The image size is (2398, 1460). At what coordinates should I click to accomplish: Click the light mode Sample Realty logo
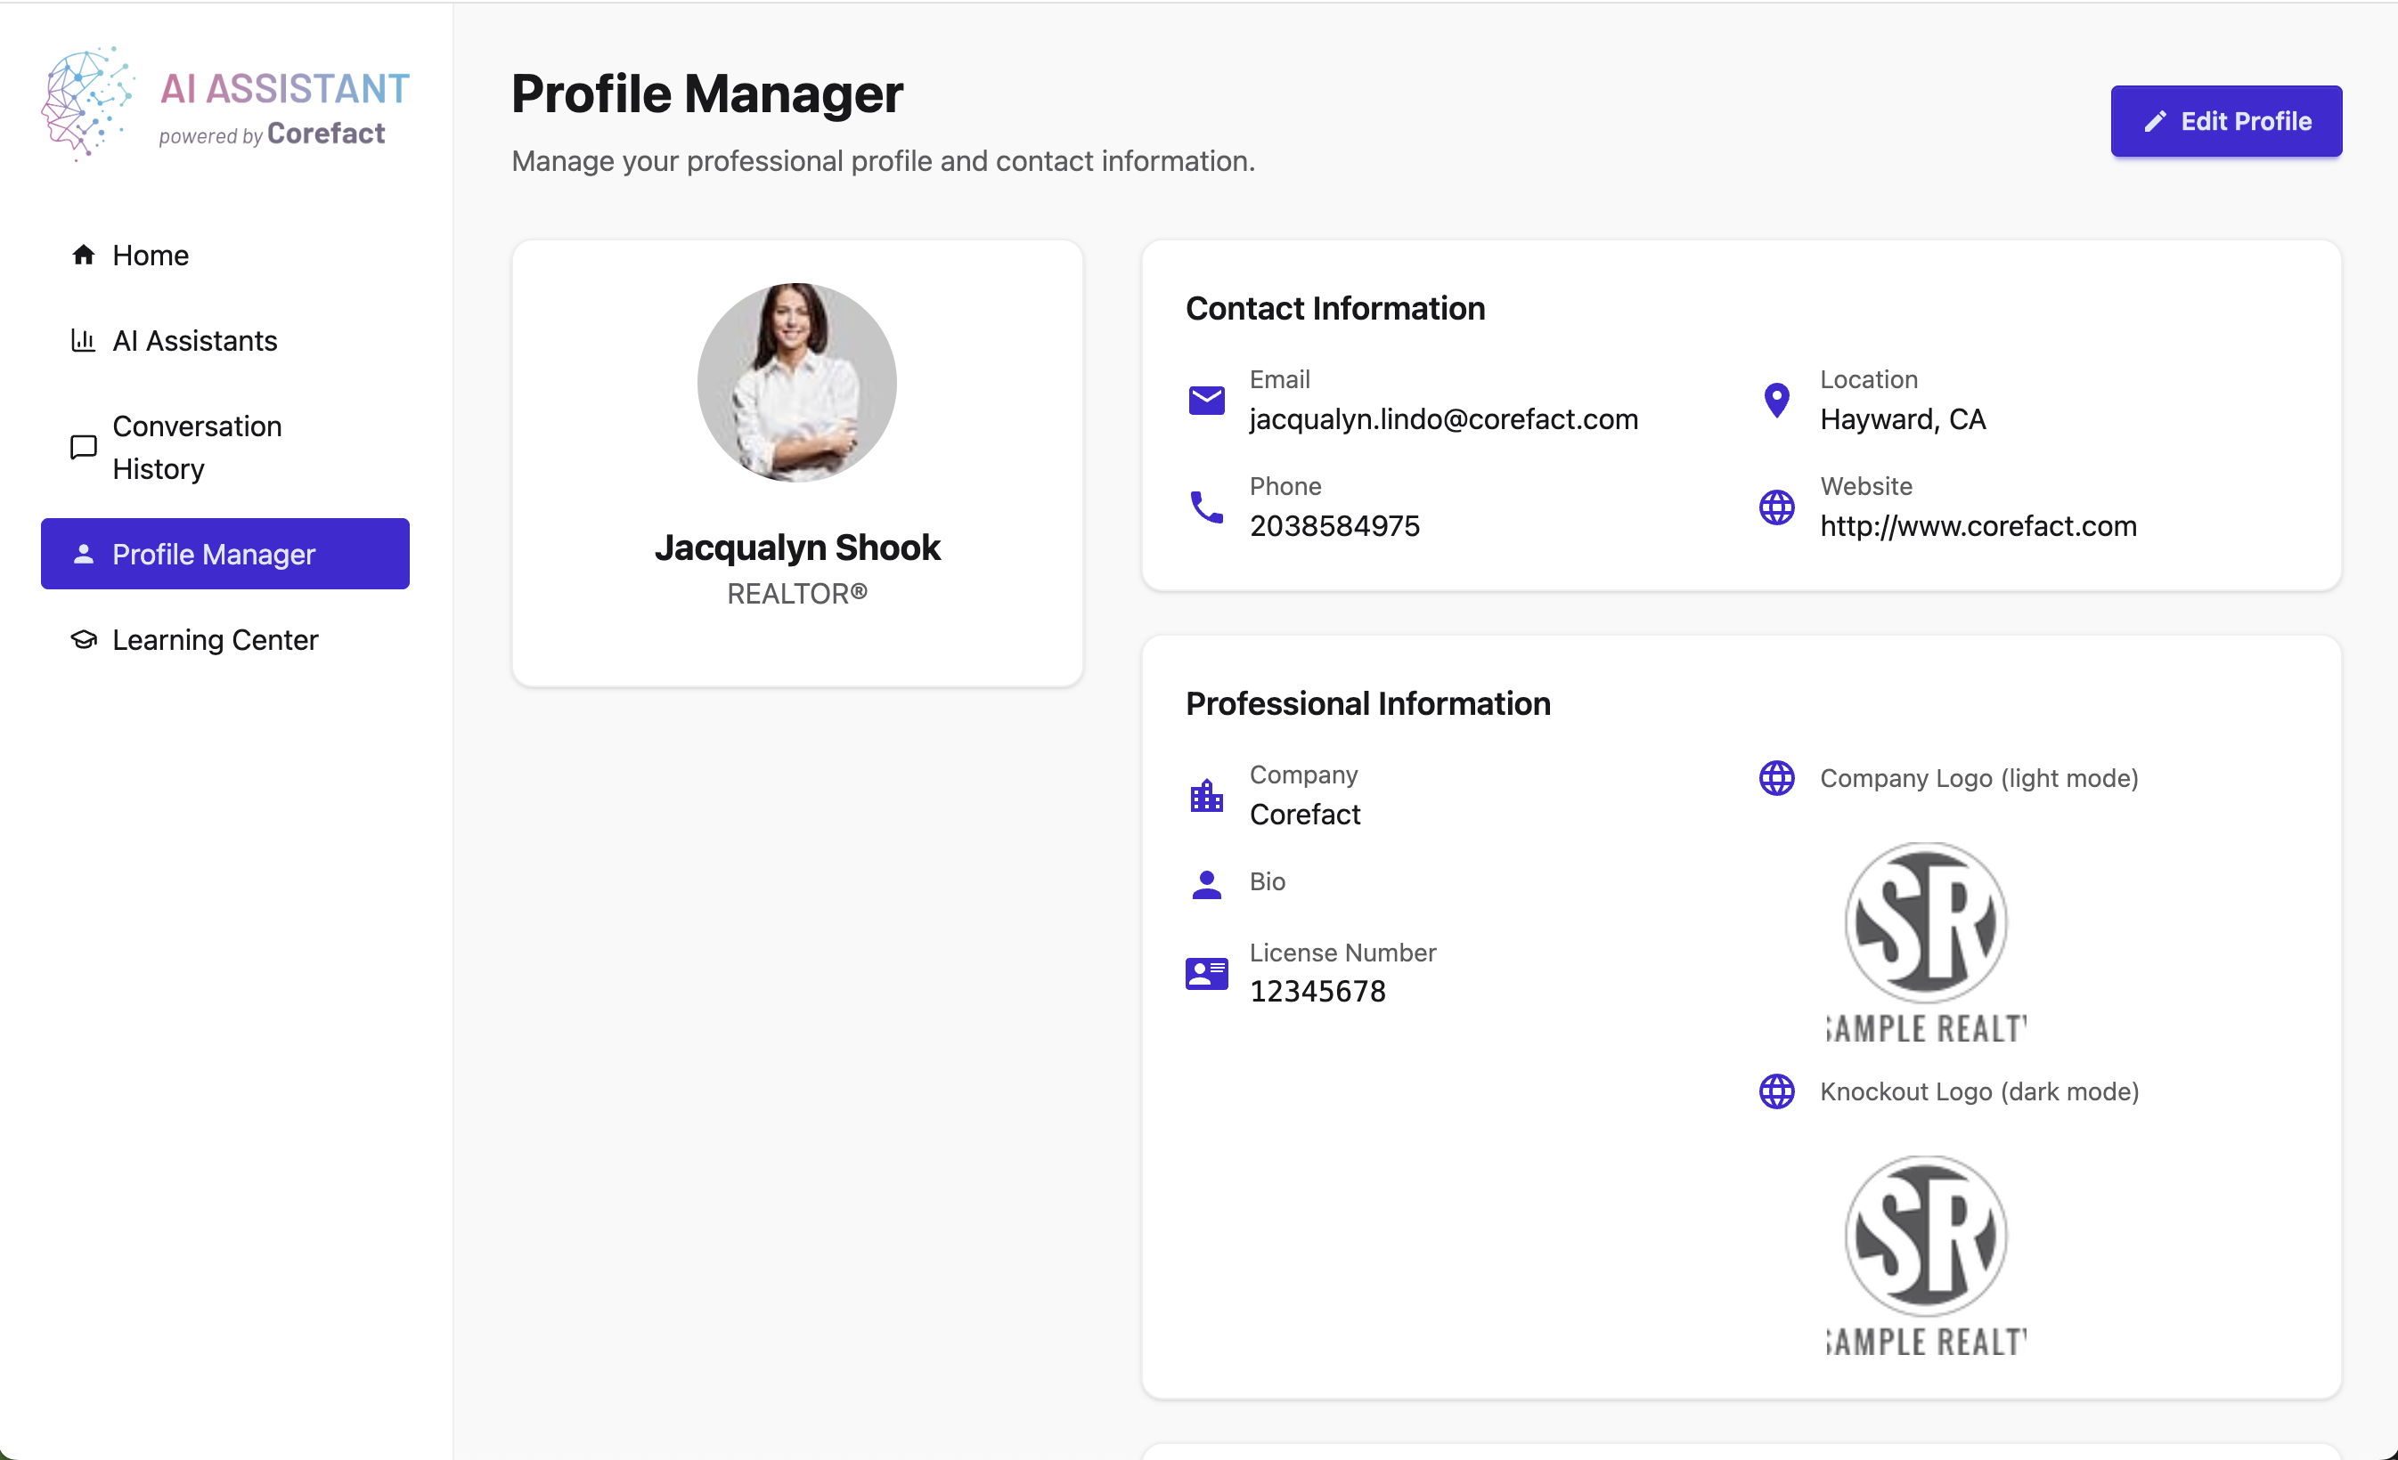(x=1925, y=942)
